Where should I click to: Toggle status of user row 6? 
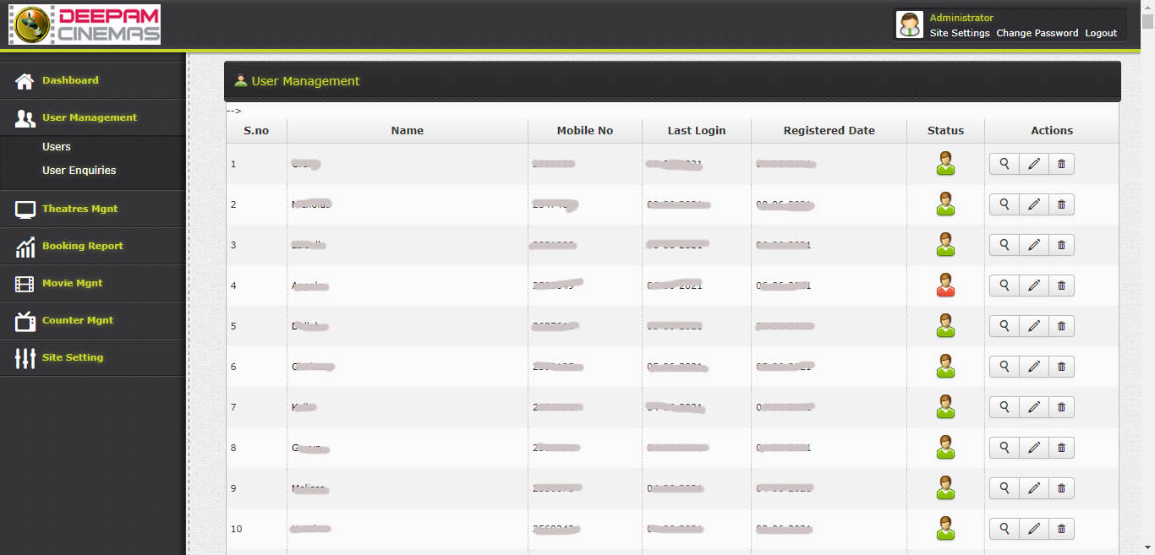(x=945, y=366)
